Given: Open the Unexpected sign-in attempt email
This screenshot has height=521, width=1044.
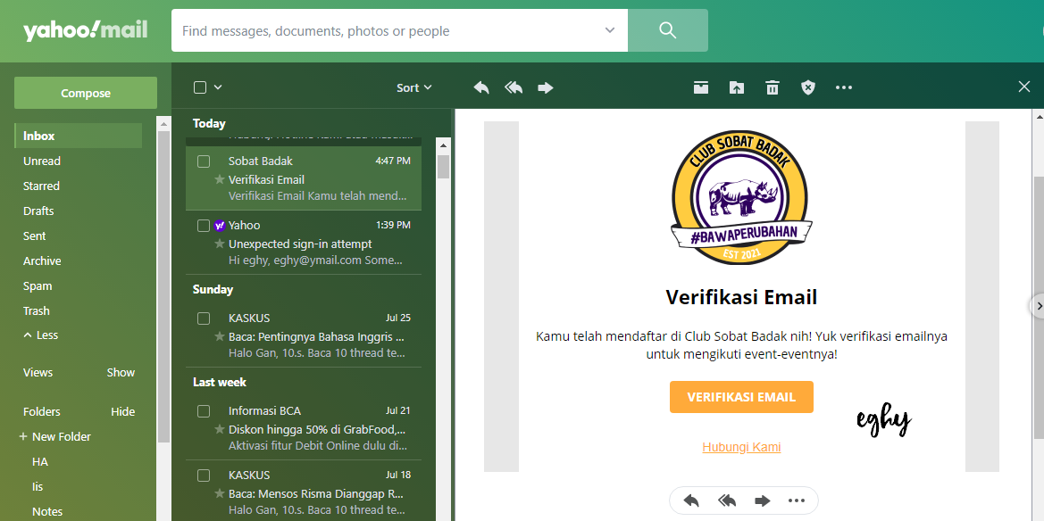Looking at the screenshot, I should pyautogui.click(x=304, y=242).
